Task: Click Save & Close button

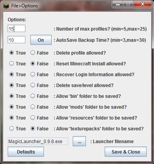Action: click(x=126, y=152)
